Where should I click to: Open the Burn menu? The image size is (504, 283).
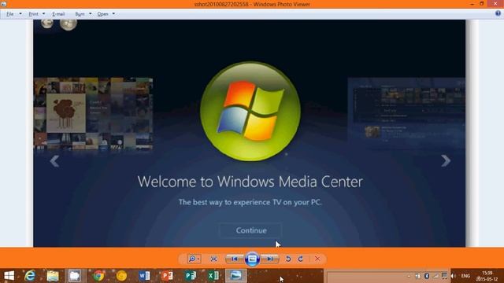(80, 14)
